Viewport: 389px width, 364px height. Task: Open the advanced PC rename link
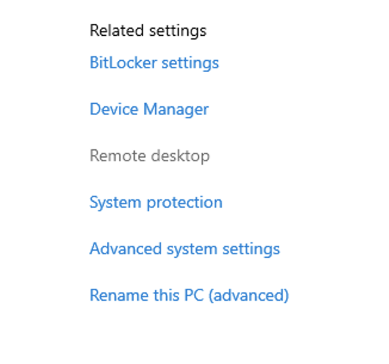[x=189, y=295]
